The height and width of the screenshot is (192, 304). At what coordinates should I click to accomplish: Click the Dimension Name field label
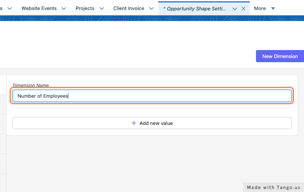tap(31, 85)
